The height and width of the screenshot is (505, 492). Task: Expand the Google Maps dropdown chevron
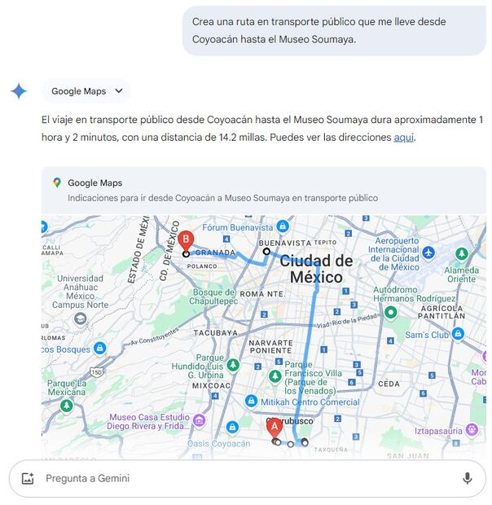coord(119,91)
